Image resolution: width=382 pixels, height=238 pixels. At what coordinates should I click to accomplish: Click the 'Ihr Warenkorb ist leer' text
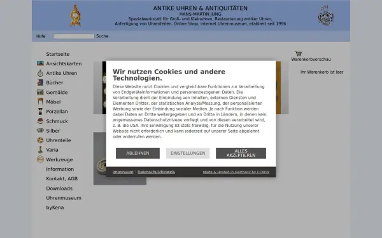(322, 72)
